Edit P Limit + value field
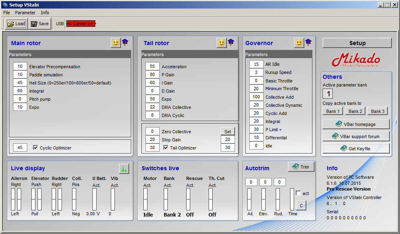This screenshot has height=234, width=400. coord(256,130)
